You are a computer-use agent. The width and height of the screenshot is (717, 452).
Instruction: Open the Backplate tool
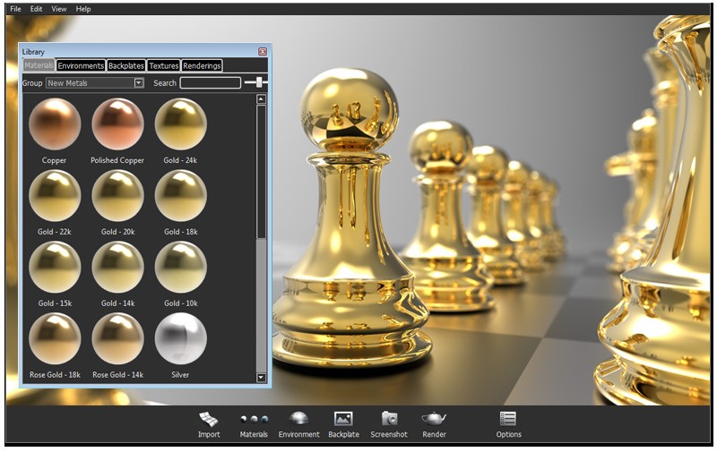pyautogui.click(x=343, y=419)
